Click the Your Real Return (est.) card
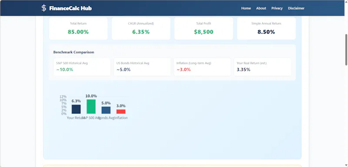Image resolution: width=348 pixels, height=167 pixels. [262, 67]
